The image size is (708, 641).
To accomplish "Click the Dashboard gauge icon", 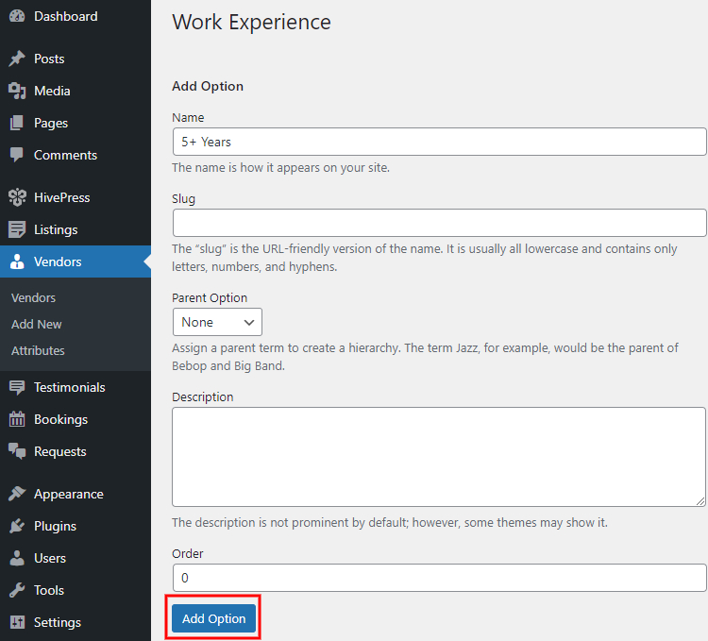I will 17,16.
